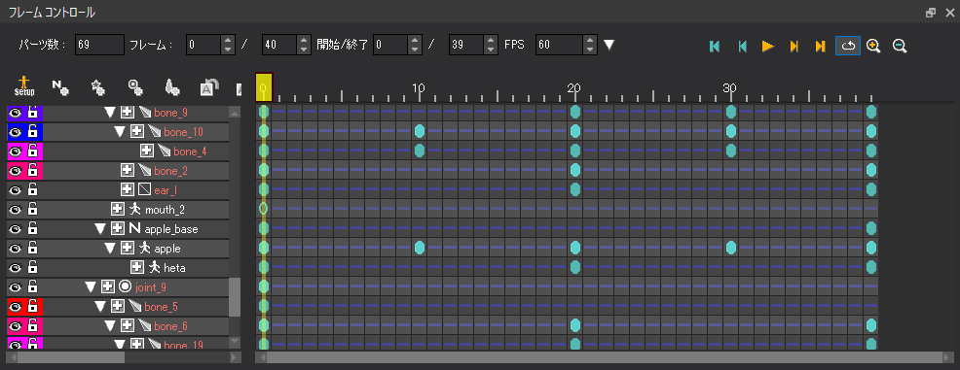Image resolution: width=960 pixels, height=370 pixels.
Task: Click the part list vertical scrollbar thumb
Action: (235, 297)
